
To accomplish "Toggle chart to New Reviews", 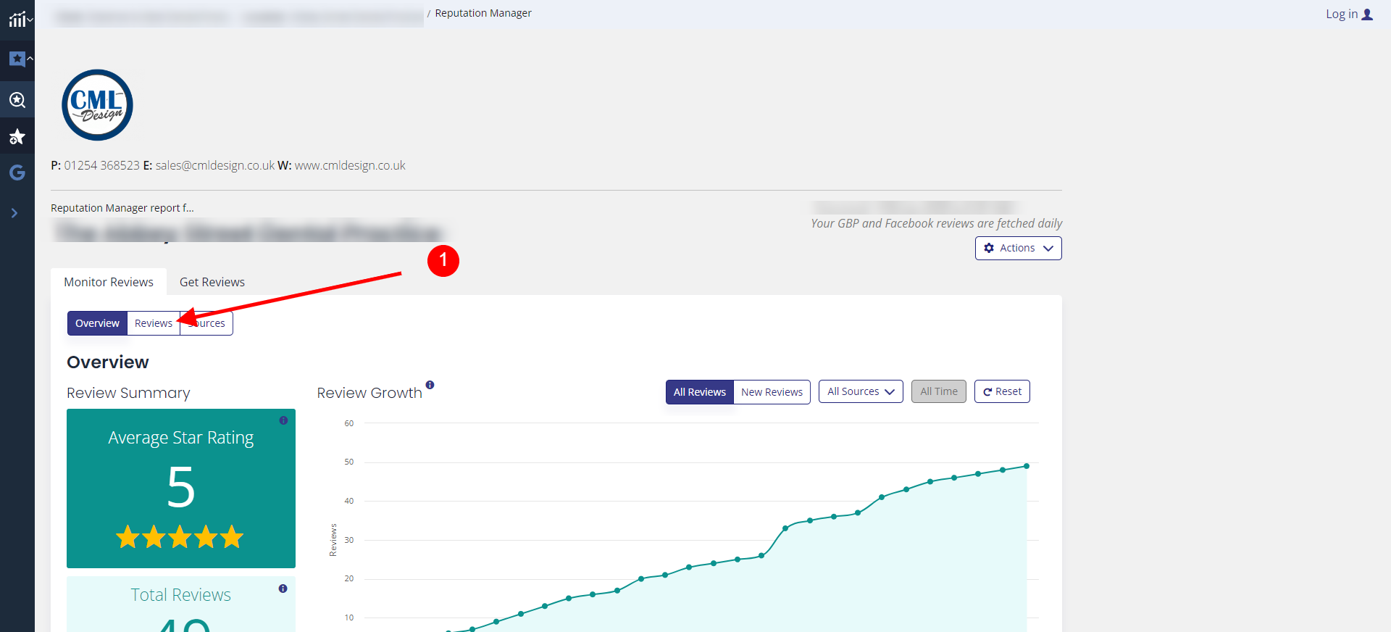I will pos(772,392).
